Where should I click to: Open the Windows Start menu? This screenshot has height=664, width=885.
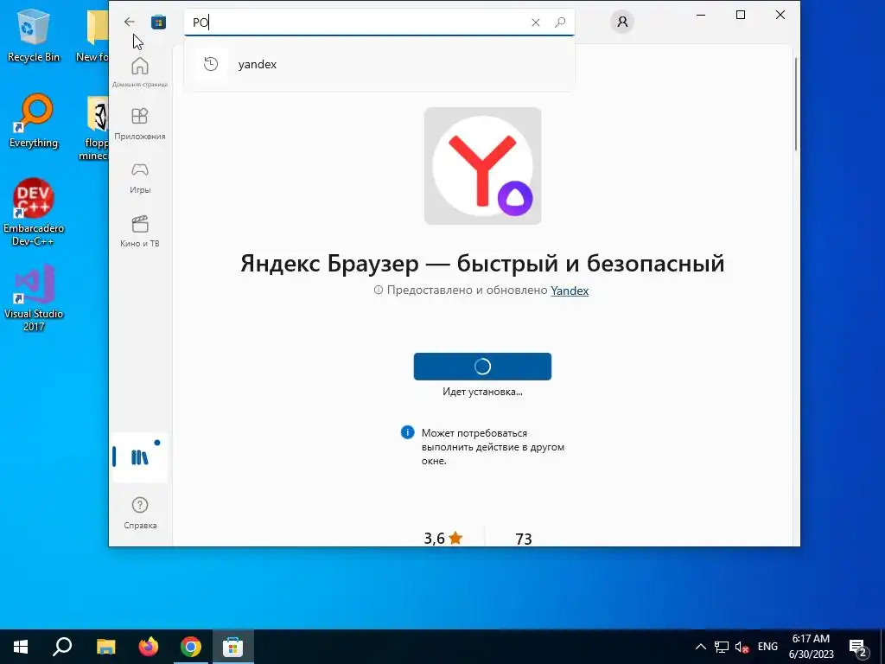coord(21,647)
